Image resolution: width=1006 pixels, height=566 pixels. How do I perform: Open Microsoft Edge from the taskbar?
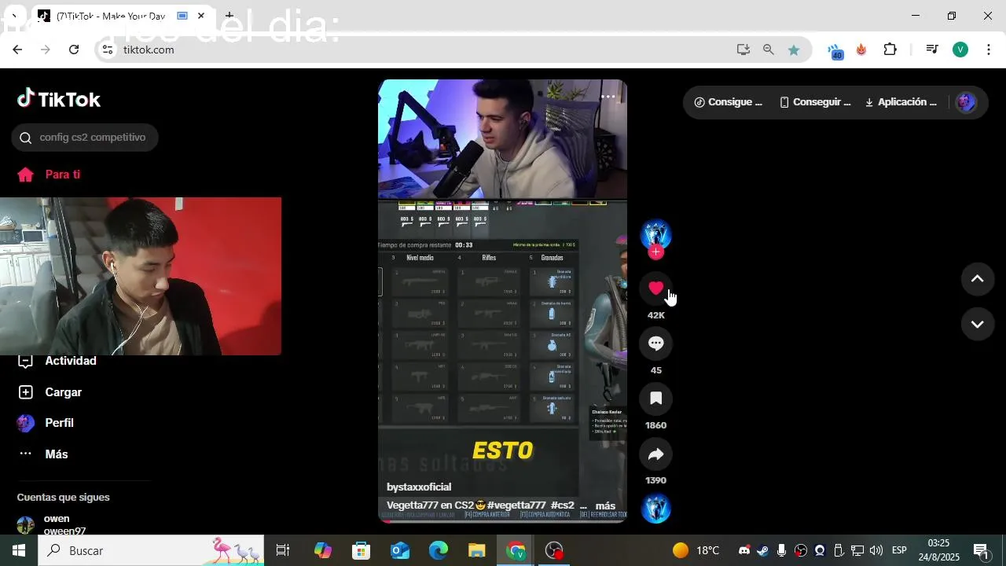(x=439, y=550)
